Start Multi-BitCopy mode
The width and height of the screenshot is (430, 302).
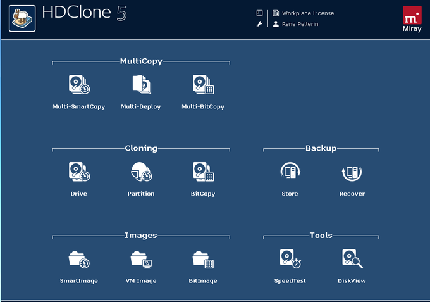203,85
